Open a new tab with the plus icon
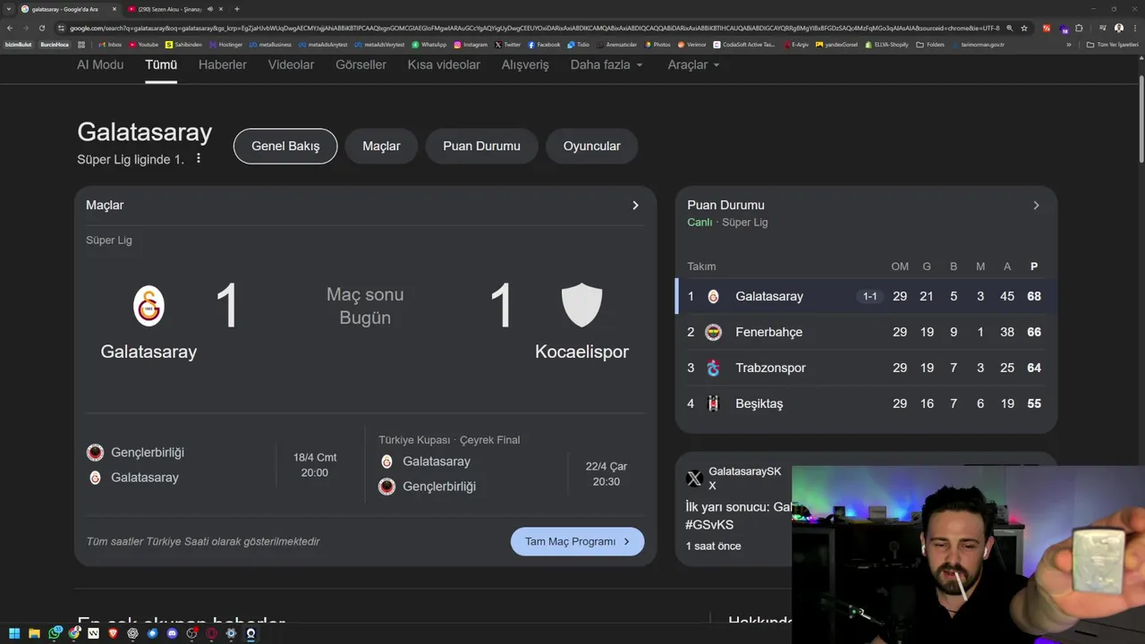Screen dimensions: 1145x644 point(236,9)
